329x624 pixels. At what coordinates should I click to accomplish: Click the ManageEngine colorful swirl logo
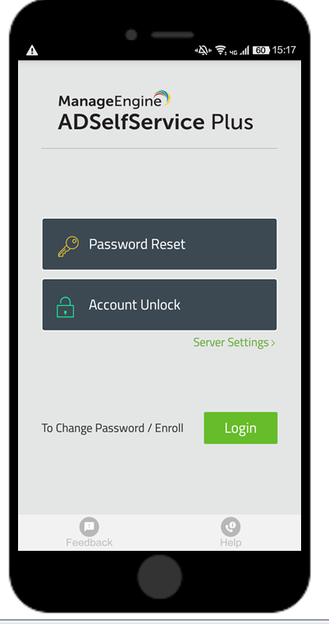162,99
